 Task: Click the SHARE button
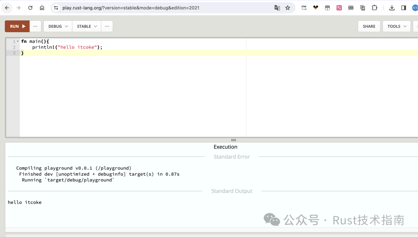(369, 26)
